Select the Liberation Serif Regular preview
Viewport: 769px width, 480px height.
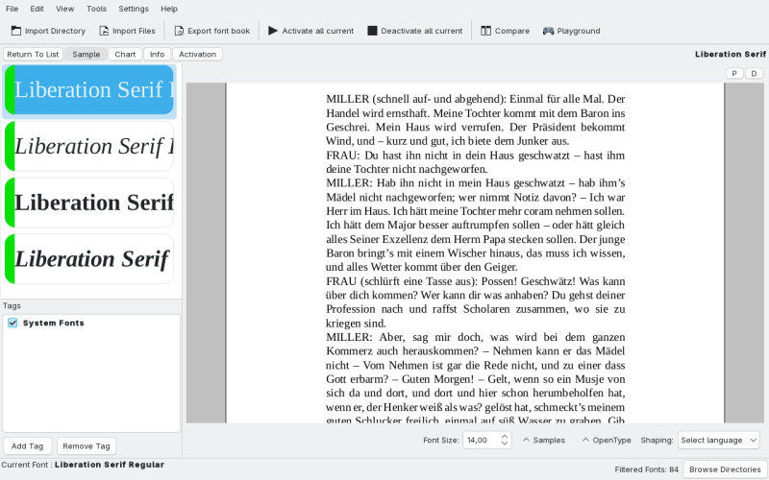(x=89, y=90)
